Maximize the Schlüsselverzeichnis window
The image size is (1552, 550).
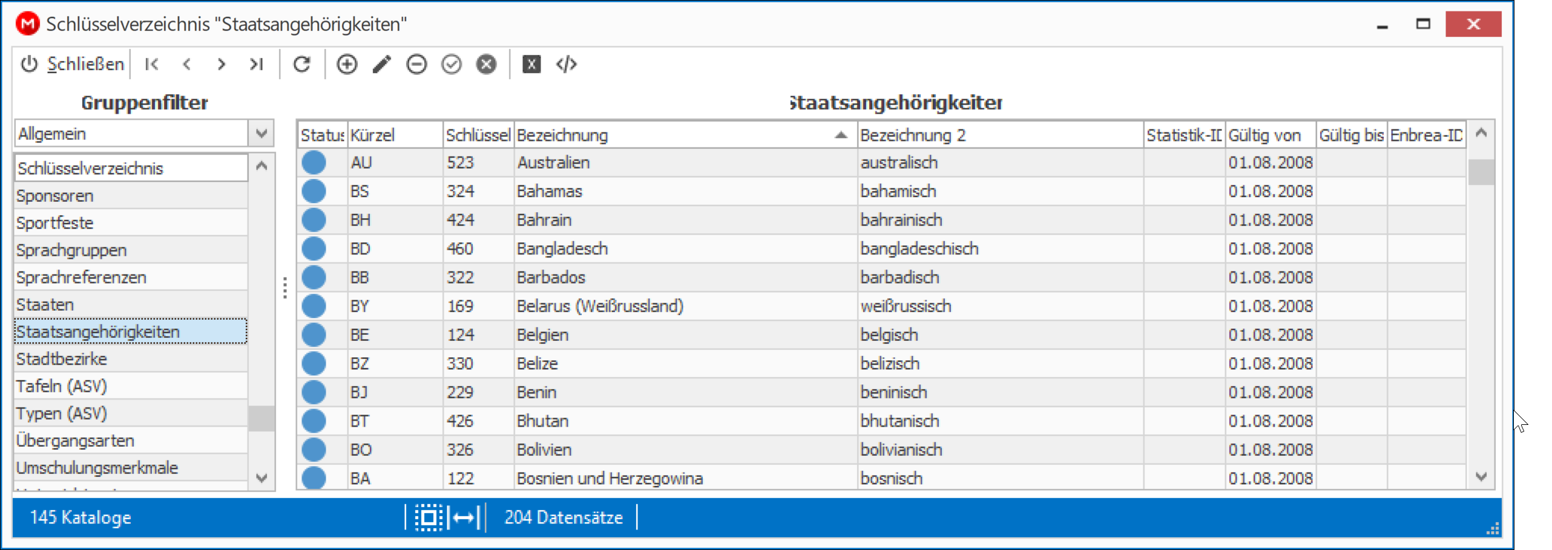tap(1423, 24)
